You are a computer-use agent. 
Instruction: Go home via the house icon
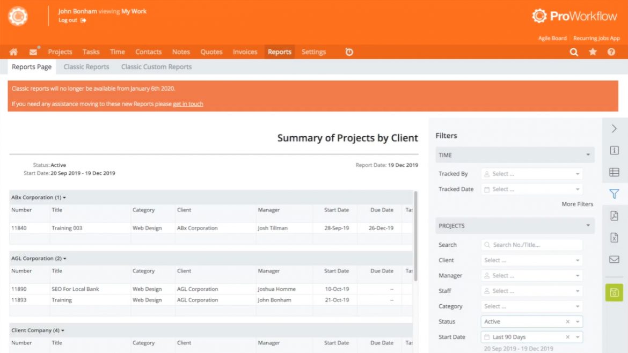pyautogui.click(x=13, y=52)
